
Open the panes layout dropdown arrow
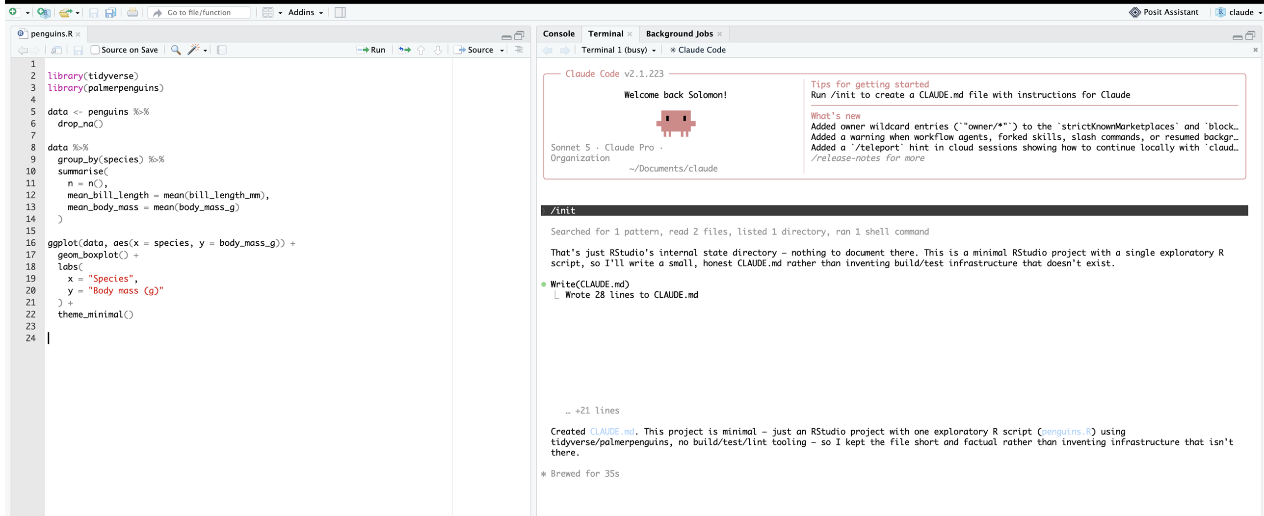click(280, 13)
